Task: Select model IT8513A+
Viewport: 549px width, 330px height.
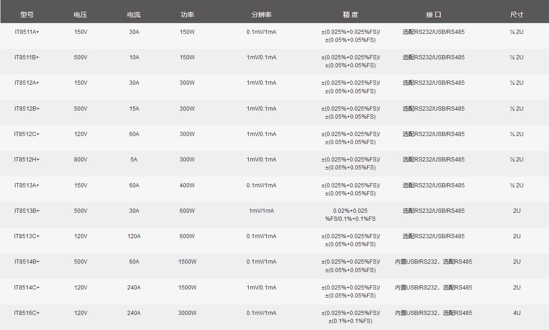Action: (x=27, y=185)
